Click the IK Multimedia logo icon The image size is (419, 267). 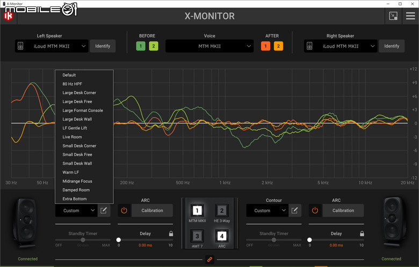[8, 17]
